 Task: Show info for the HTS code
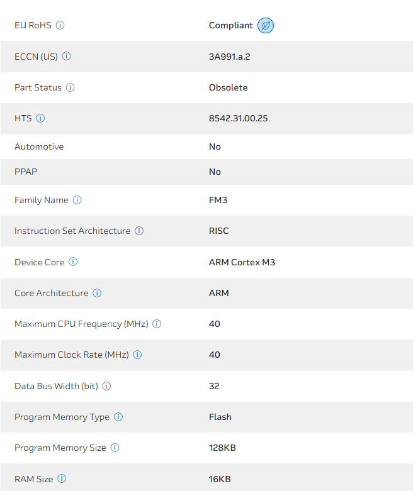(x=40, y=118)
